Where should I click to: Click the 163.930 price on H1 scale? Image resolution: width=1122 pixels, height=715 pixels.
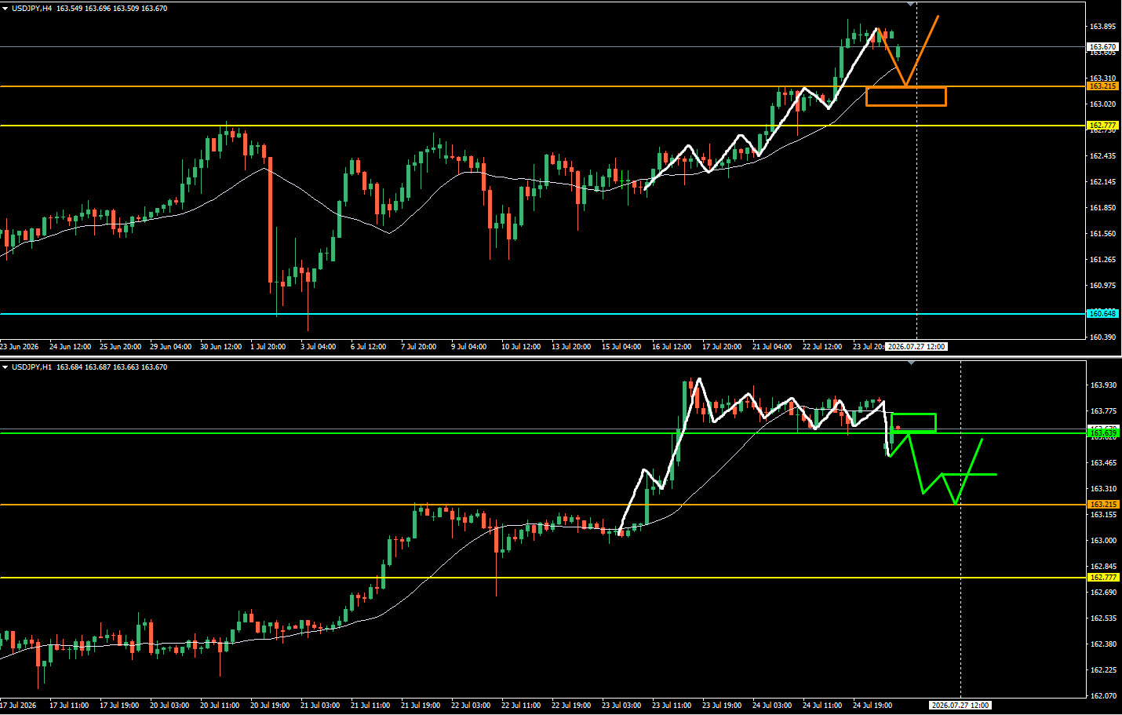1102,385
